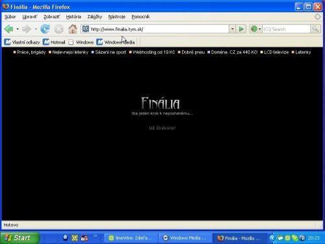
Task: Expand the address bar URL dropdown
Action: [x=232, y=29]
